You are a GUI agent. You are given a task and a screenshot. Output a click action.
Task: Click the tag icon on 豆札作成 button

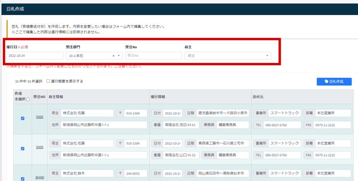point(326,82)
